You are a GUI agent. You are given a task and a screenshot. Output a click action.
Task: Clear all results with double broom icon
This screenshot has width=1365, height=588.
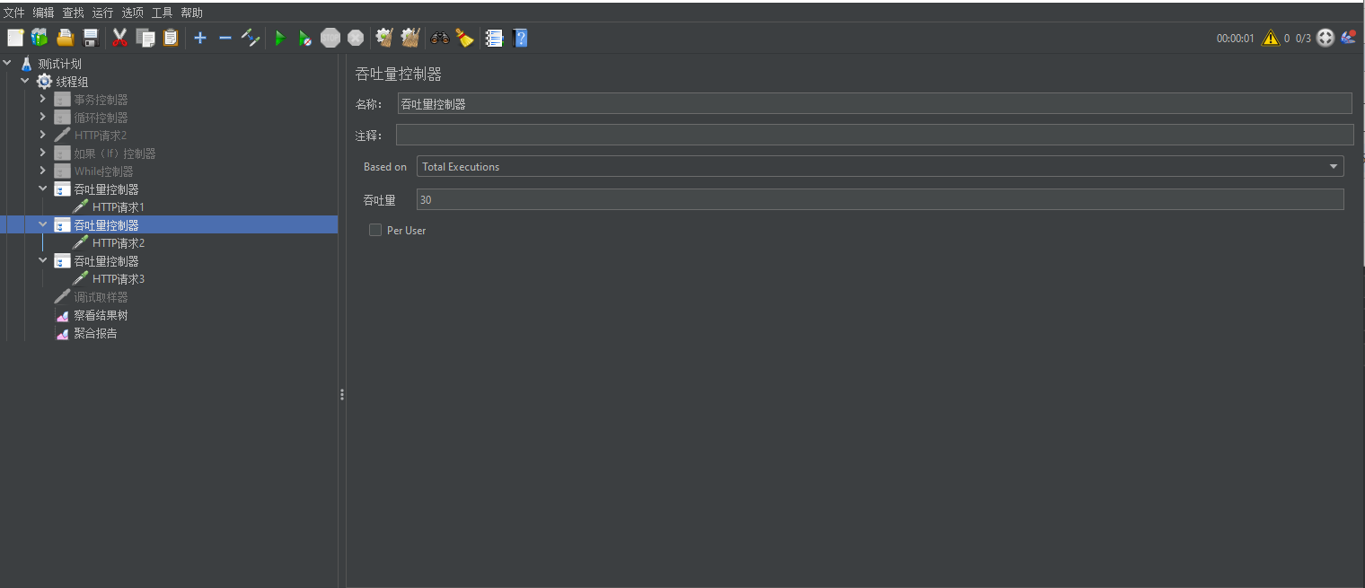click(x=410, y=38)
